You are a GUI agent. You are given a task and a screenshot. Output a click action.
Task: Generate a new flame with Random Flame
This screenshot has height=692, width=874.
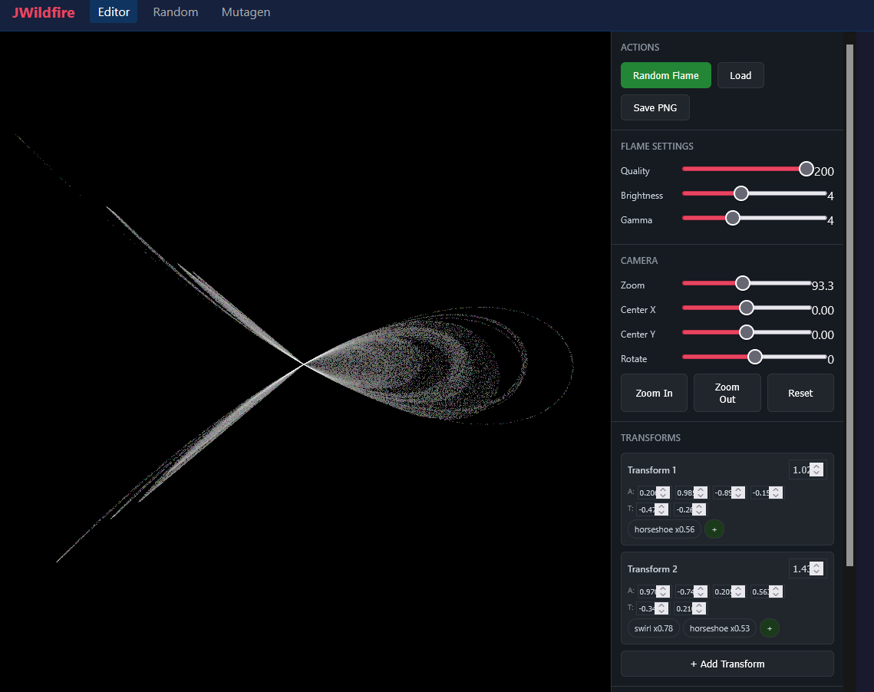point(665,75)
